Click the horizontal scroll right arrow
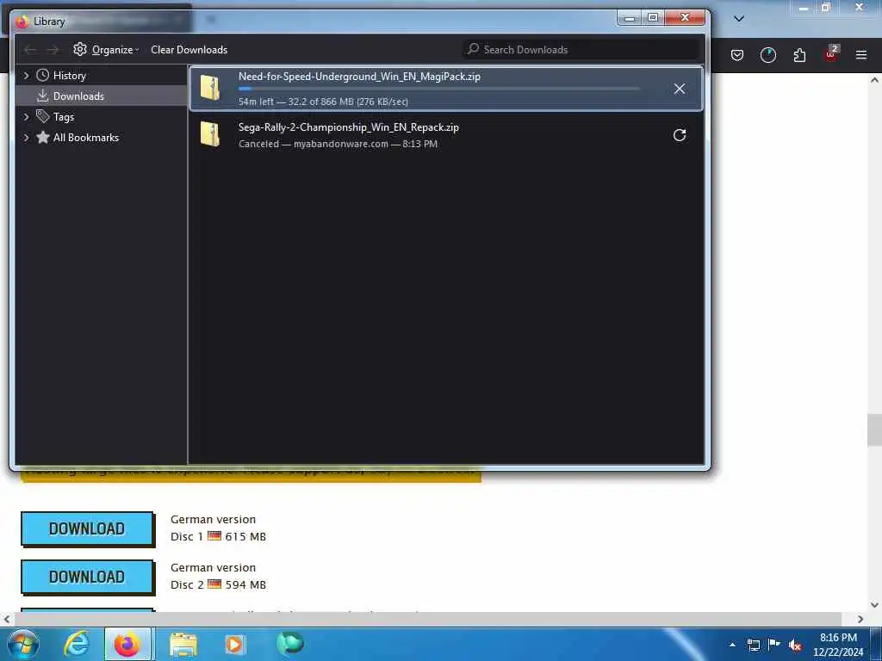Viewport: 882px width, 661px height. pos(860,620)
